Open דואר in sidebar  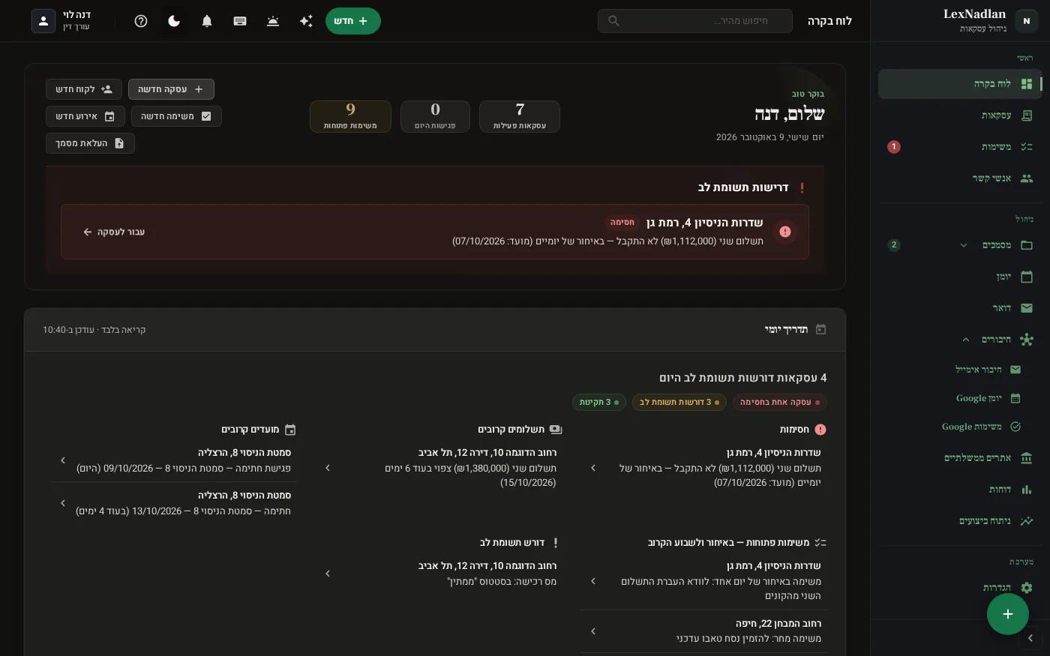[x=960, y=308]
